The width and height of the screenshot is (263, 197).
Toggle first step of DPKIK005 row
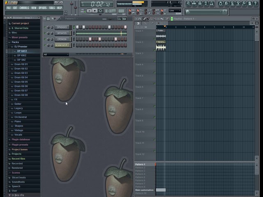pos(77,27)
